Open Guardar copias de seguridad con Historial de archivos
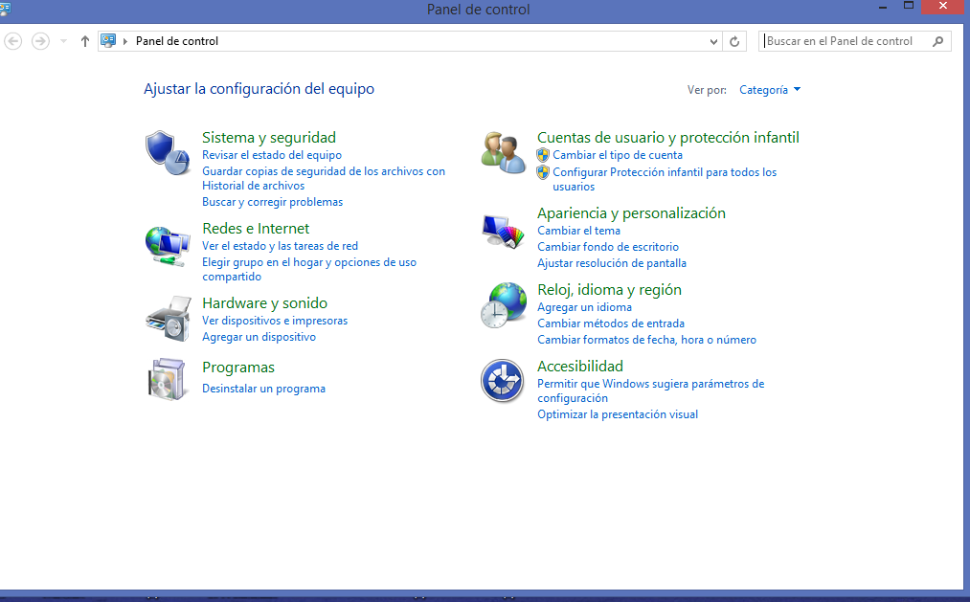The image size is (970, 602). click(x=324, y=179)
